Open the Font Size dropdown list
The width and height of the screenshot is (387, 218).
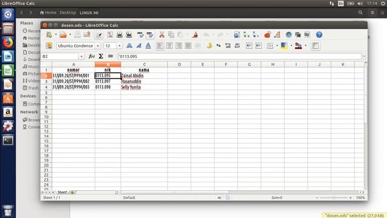120,46
